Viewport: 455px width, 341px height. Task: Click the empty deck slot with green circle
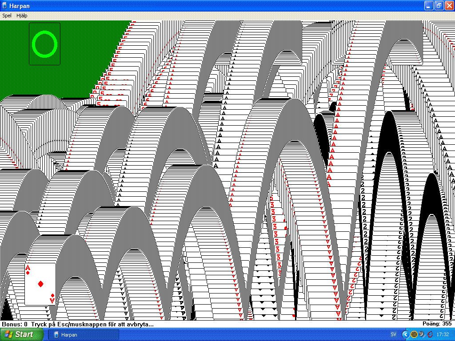[45, 44]
